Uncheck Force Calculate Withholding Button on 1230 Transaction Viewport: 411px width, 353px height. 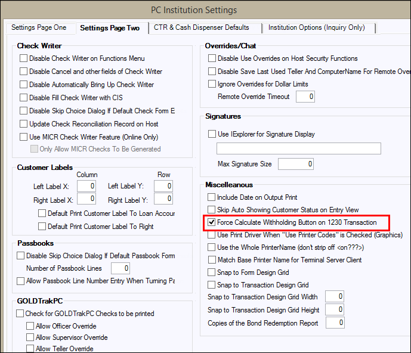click(211, 222)
